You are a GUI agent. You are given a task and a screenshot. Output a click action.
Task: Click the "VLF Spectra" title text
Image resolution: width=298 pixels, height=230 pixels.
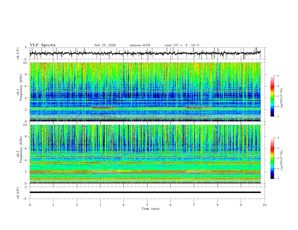tap(43, 45)
